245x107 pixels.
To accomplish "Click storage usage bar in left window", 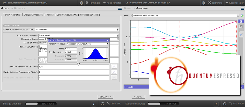I will pyautogui.click(x=41, y=104).
